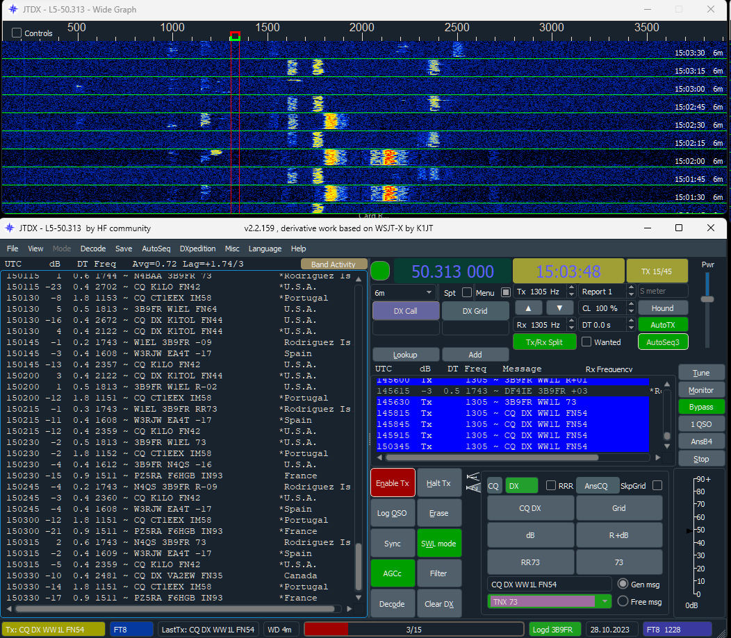731x638 pixels.
Task: Select the Gen msg radio button
Action: pyautogui.click(x=623, y=584)
